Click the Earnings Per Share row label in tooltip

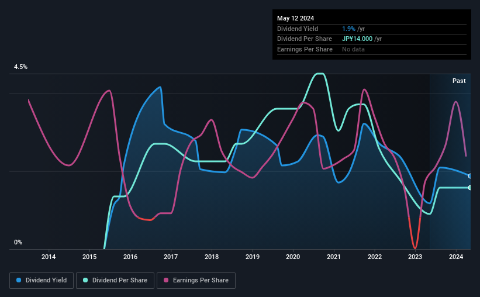305,49
